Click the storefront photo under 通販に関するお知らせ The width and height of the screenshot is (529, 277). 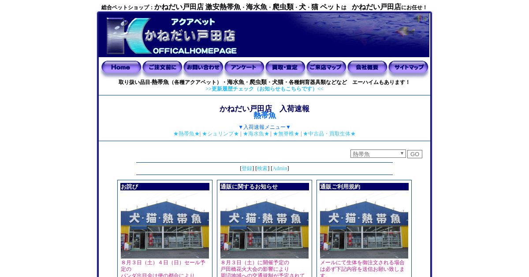point(264,225)
